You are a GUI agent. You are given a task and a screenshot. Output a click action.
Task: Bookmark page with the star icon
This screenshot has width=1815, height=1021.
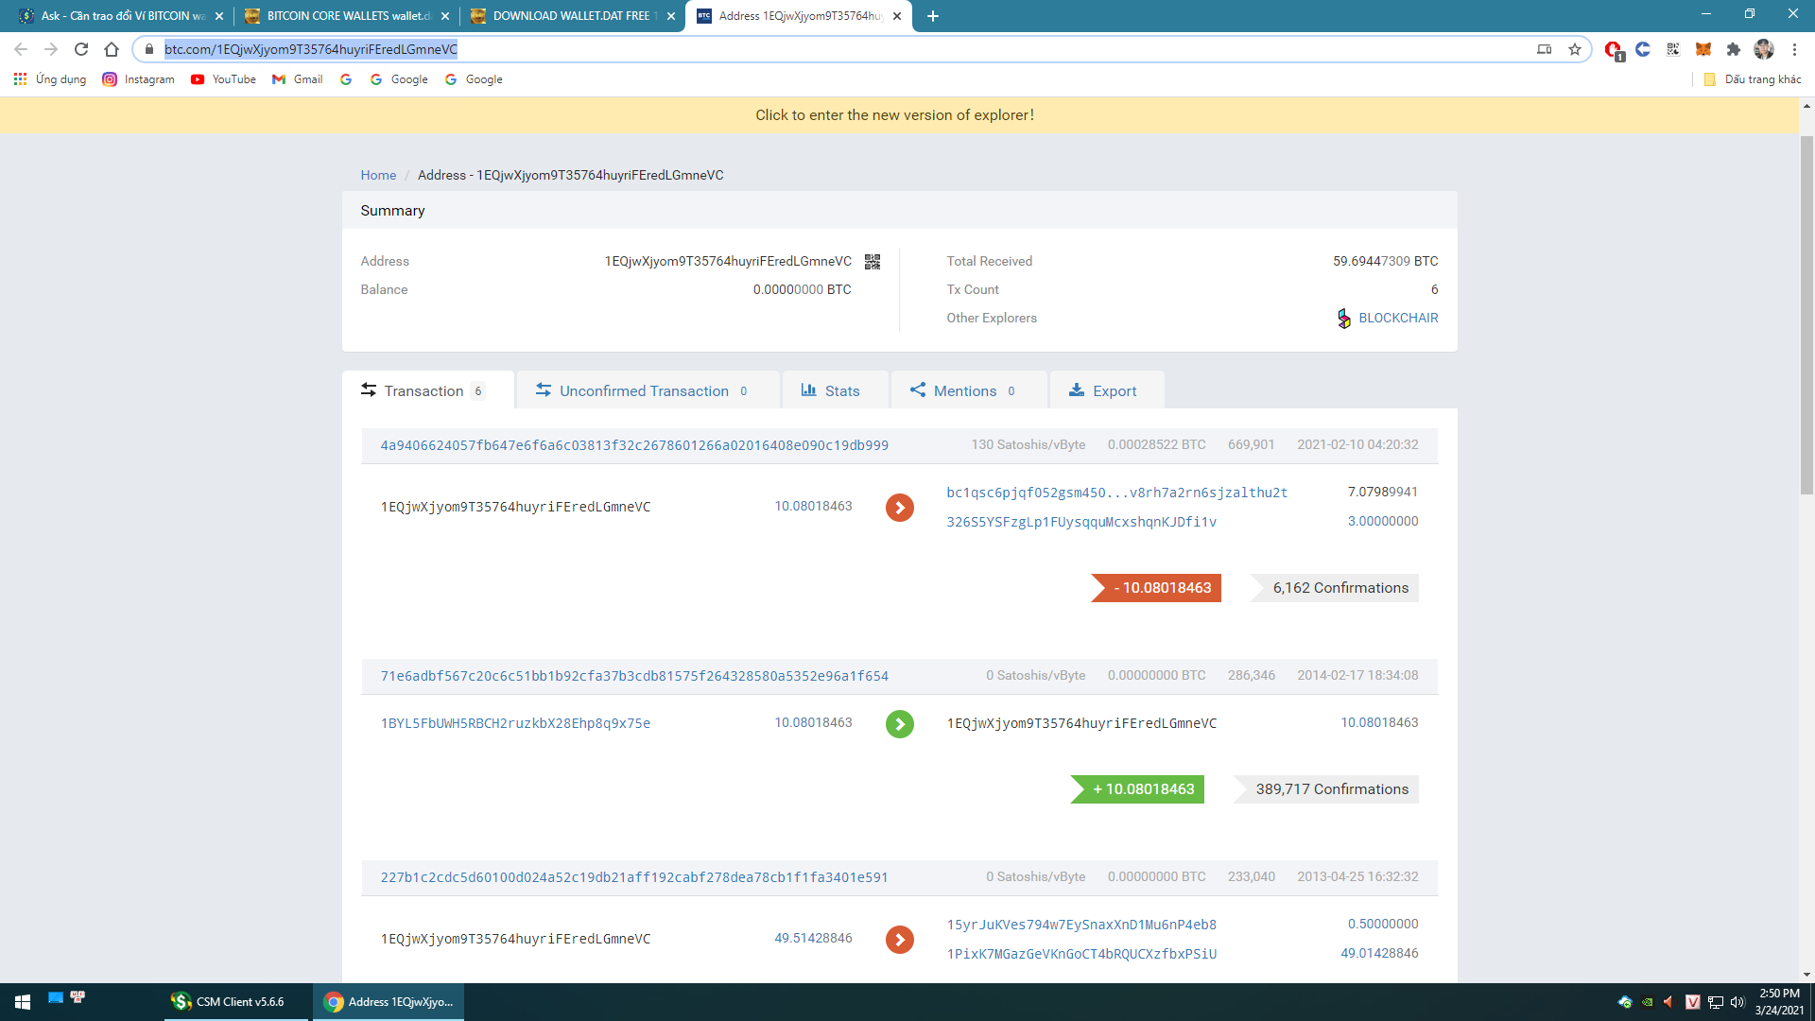(1574, 49)
